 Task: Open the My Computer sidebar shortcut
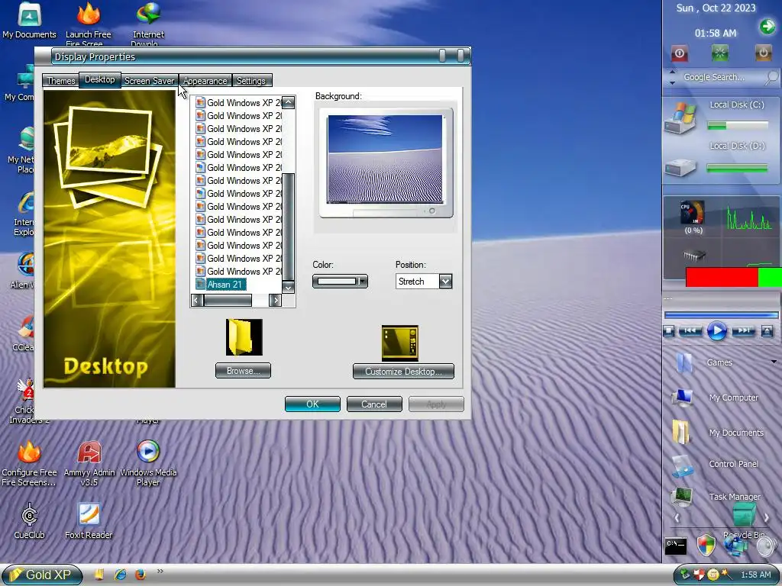pos(715,398)
